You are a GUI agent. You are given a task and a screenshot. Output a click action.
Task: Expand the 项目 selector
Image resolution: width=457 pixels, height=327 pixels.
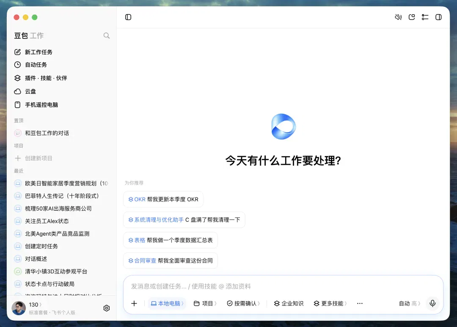[205, 303]
